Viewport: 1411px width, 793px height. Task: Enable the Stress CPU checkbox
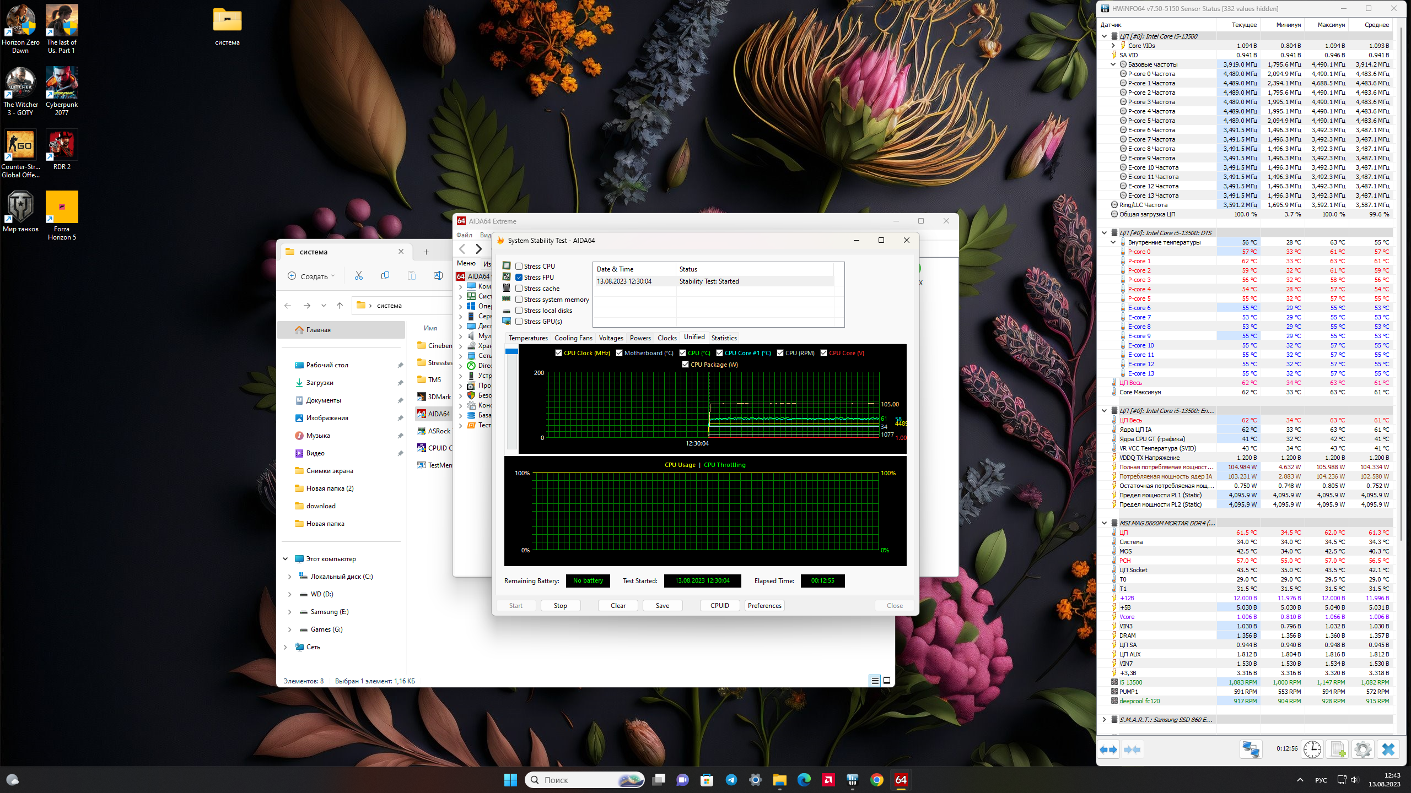(519, 267)
